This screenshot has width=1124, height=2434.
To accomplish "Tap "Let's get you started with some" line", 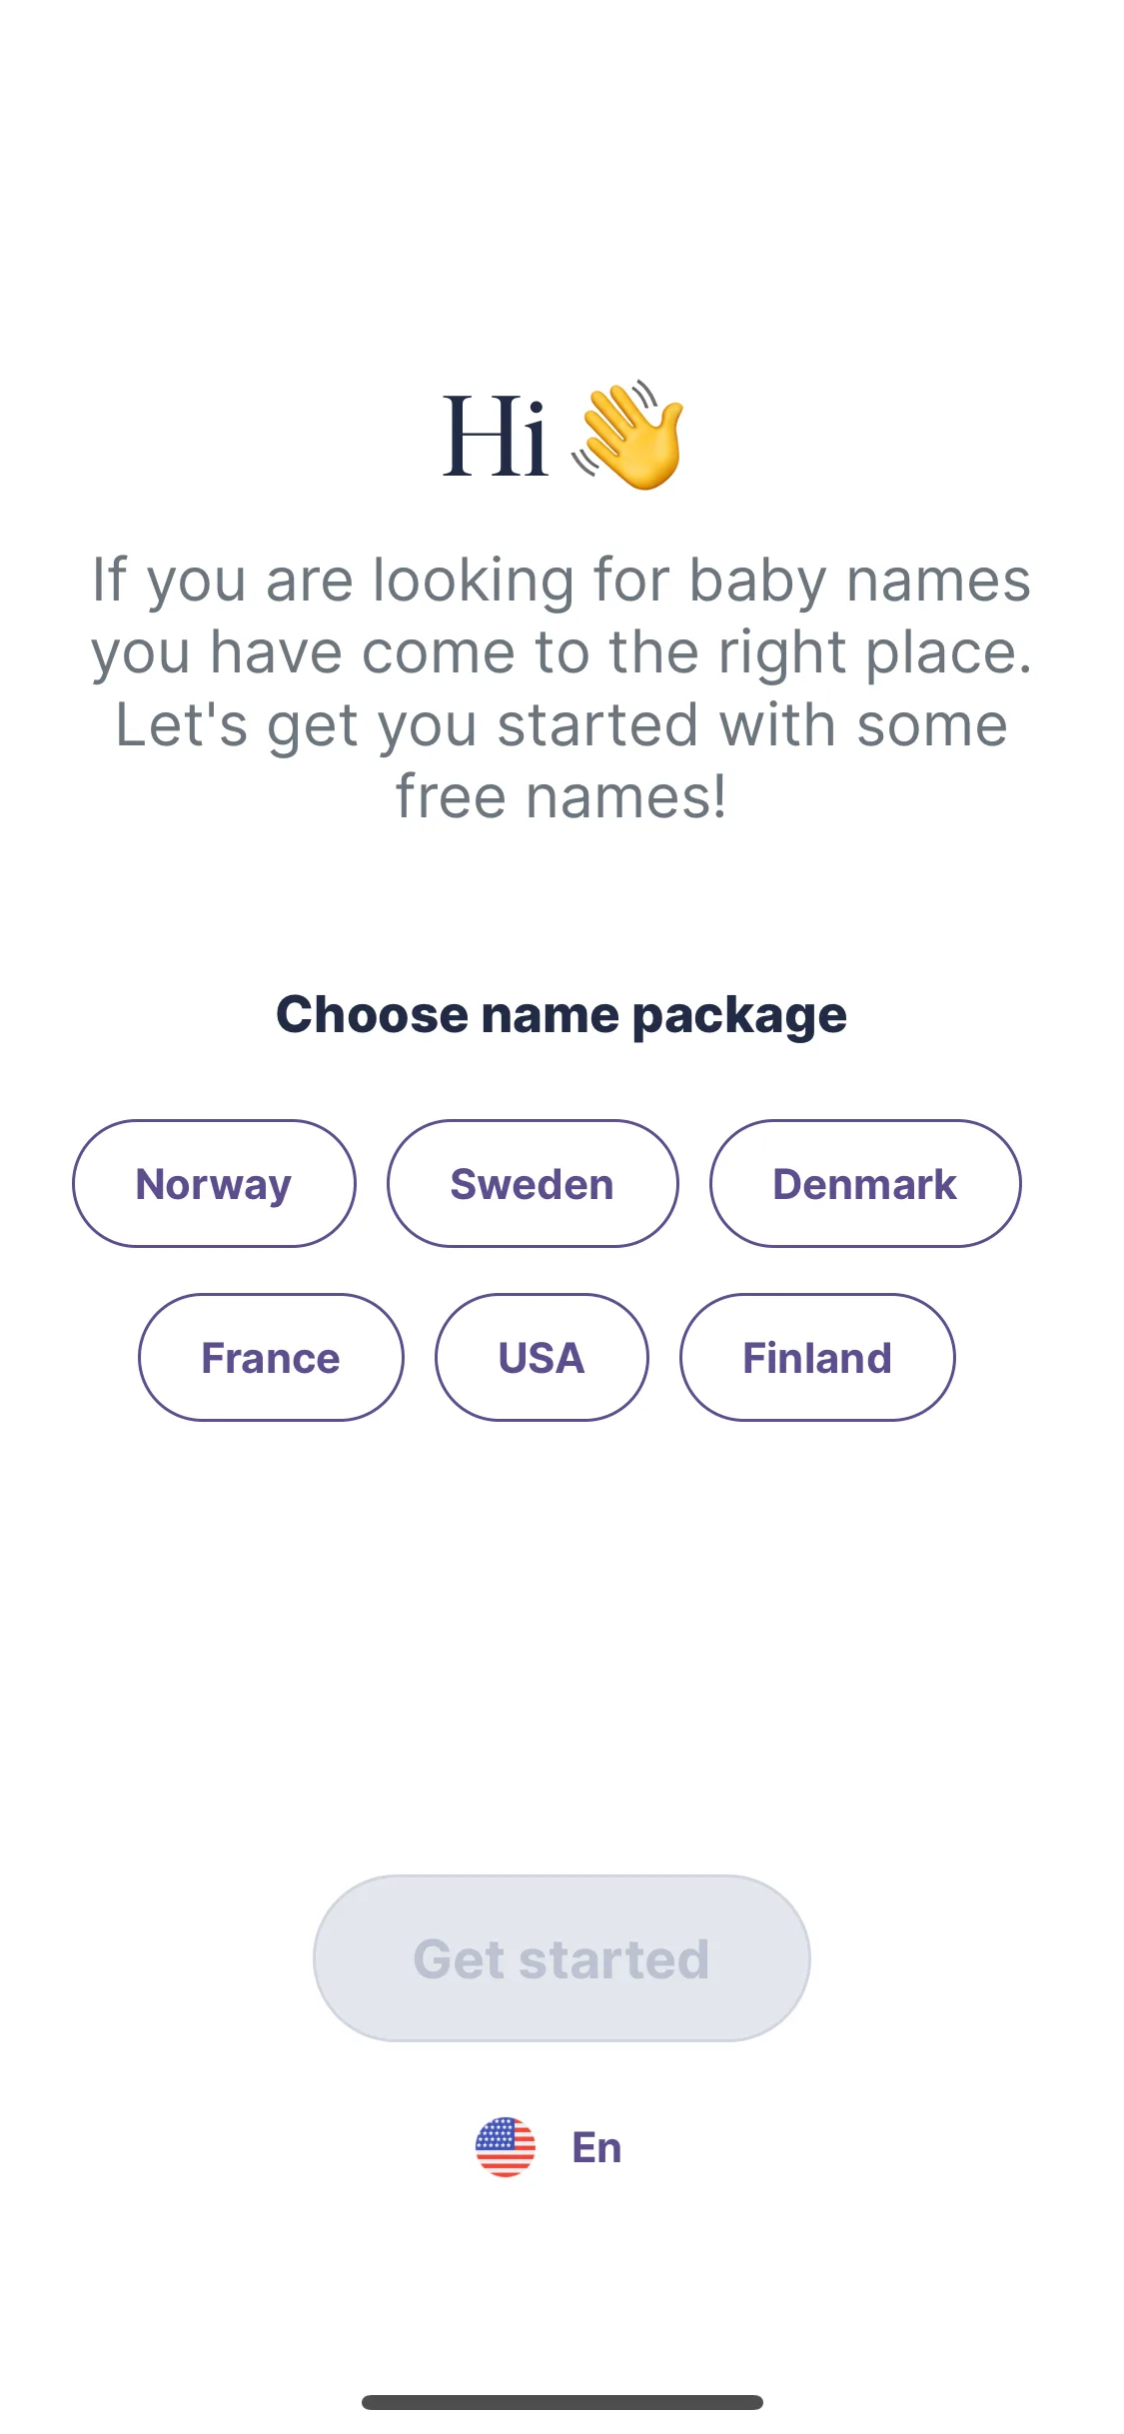I will pos(562,724).
